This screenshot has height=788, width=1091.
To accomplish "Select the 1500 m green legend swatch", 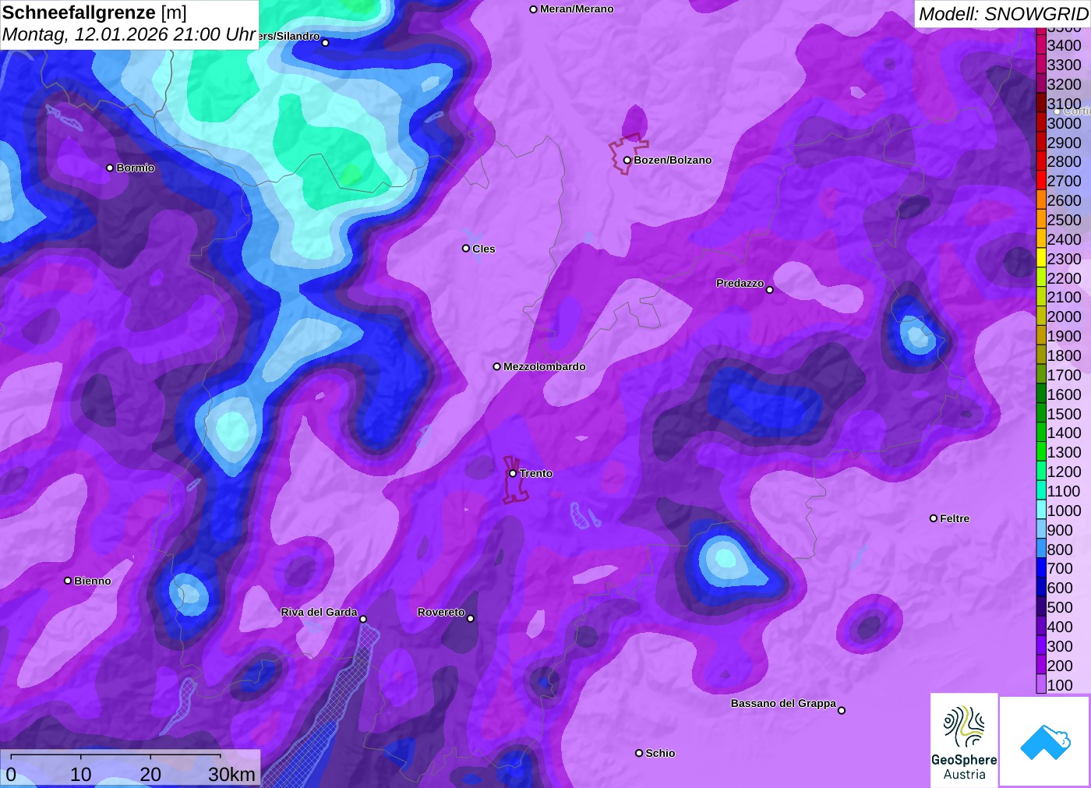I will pyautogui.click(x=1041, y=413).
